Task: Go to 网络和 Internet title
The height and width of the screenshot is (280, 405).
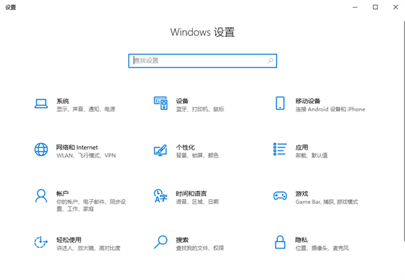Action: pos(77,148)
